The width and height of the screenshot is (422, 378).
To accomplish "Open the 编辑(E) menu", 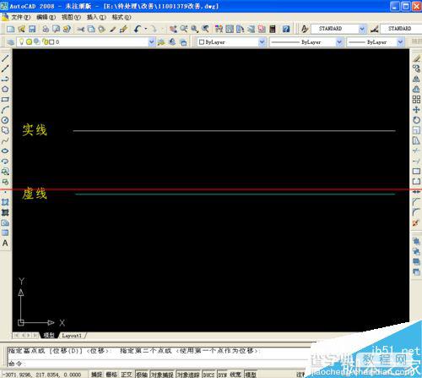I will [x=46, y=18].
